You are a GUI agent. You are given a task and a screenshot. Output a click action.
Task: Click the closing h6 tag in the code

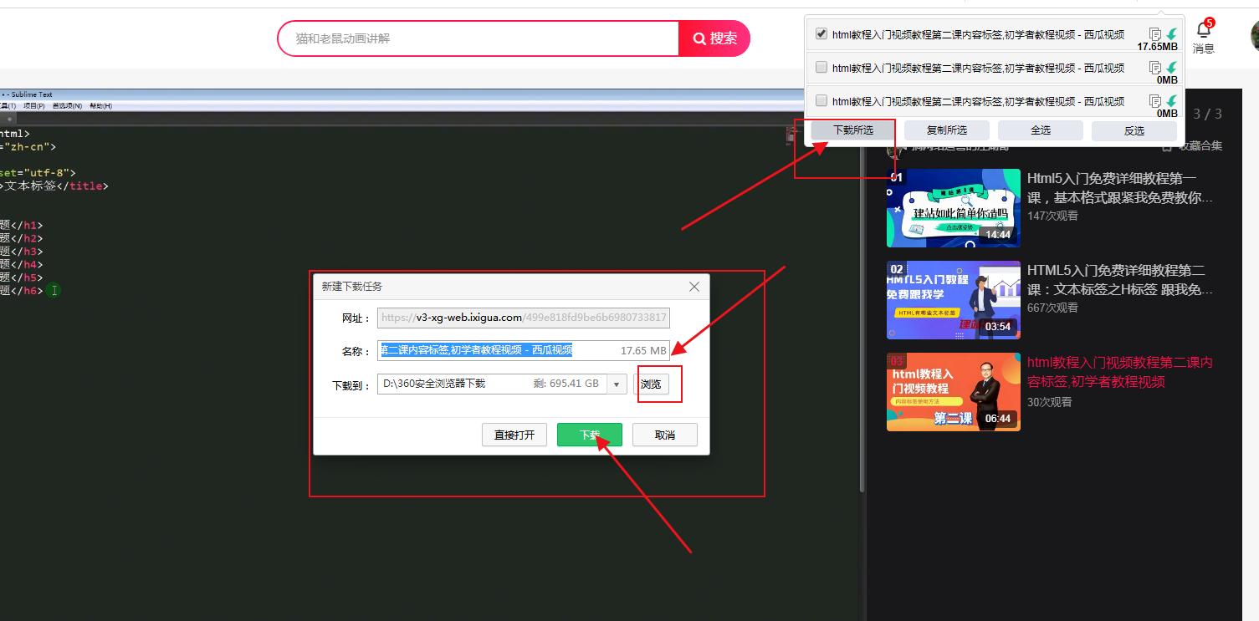click(x=26, y=291)
